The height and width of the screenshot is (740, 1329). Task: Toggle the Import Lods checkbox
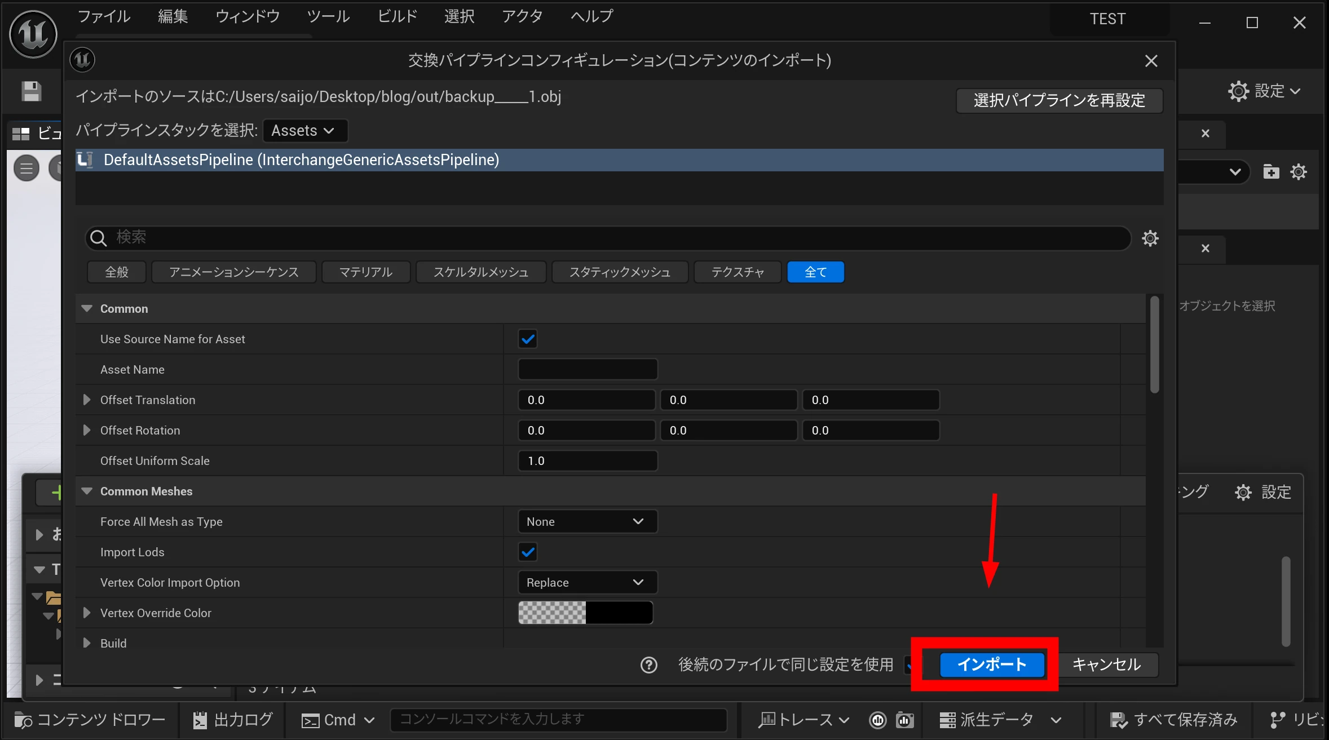(528, 552)
